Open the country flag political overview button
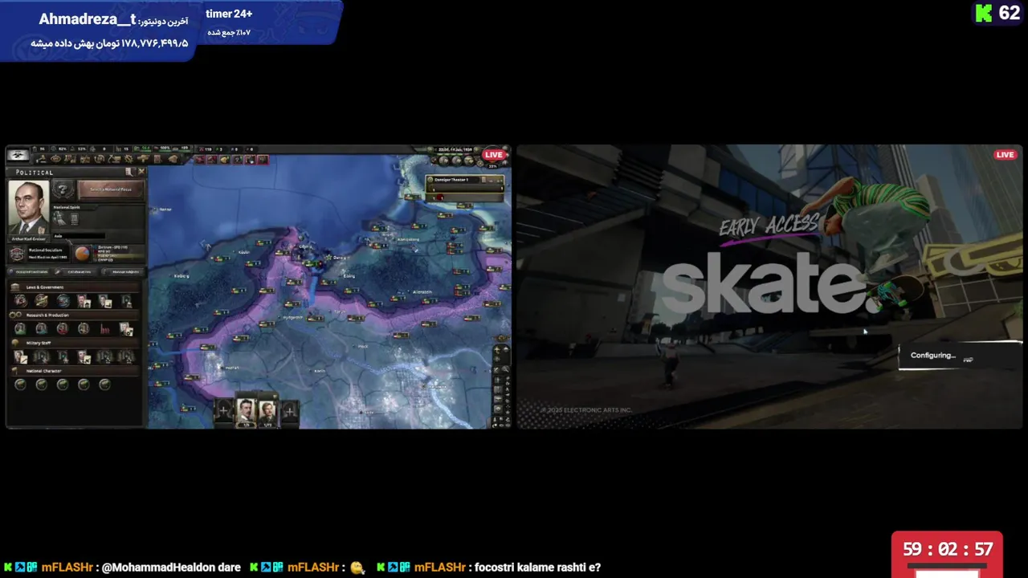The height and width of the screenshot is (578, 1028). pyautogui.click(x=18, y=155)
